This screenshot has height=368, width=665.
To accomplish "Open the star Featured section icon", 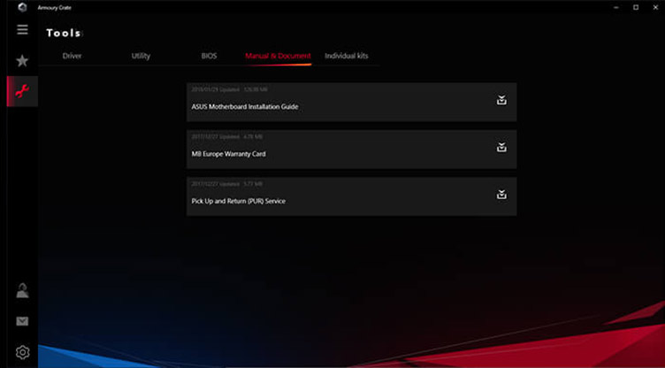I will tap(22, 61).
